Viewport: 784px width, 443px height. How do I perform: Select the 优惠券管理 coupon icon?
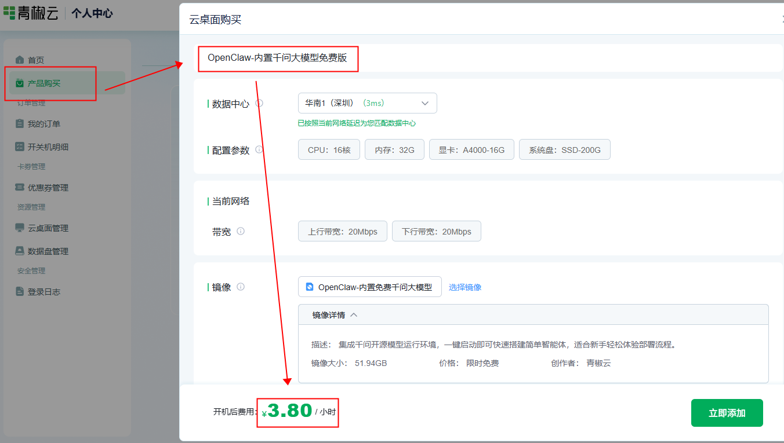pyautogui.click(x=19, y=187)
